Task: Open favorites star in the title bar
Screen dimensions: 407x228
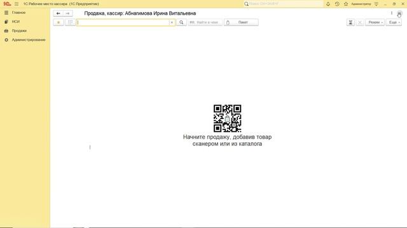Action: (346, 4)
